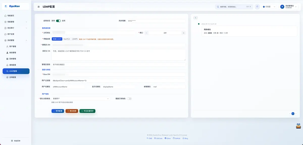
Task: Refresh the sync log panel
Action: (195, 18)
